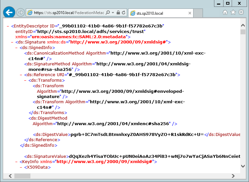The height and width of the screenshot is (182, 249).
Task: Open a new tab beside sts.sp2010.local
Action: coord(198,13)
